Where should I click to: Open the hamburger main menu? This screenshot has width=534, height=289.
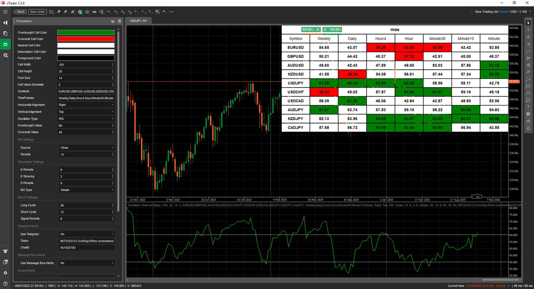point(5,12)
